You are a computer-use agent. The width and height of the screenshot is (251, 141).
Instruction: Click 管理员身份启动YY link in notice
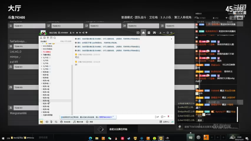[x=106, y=117]
